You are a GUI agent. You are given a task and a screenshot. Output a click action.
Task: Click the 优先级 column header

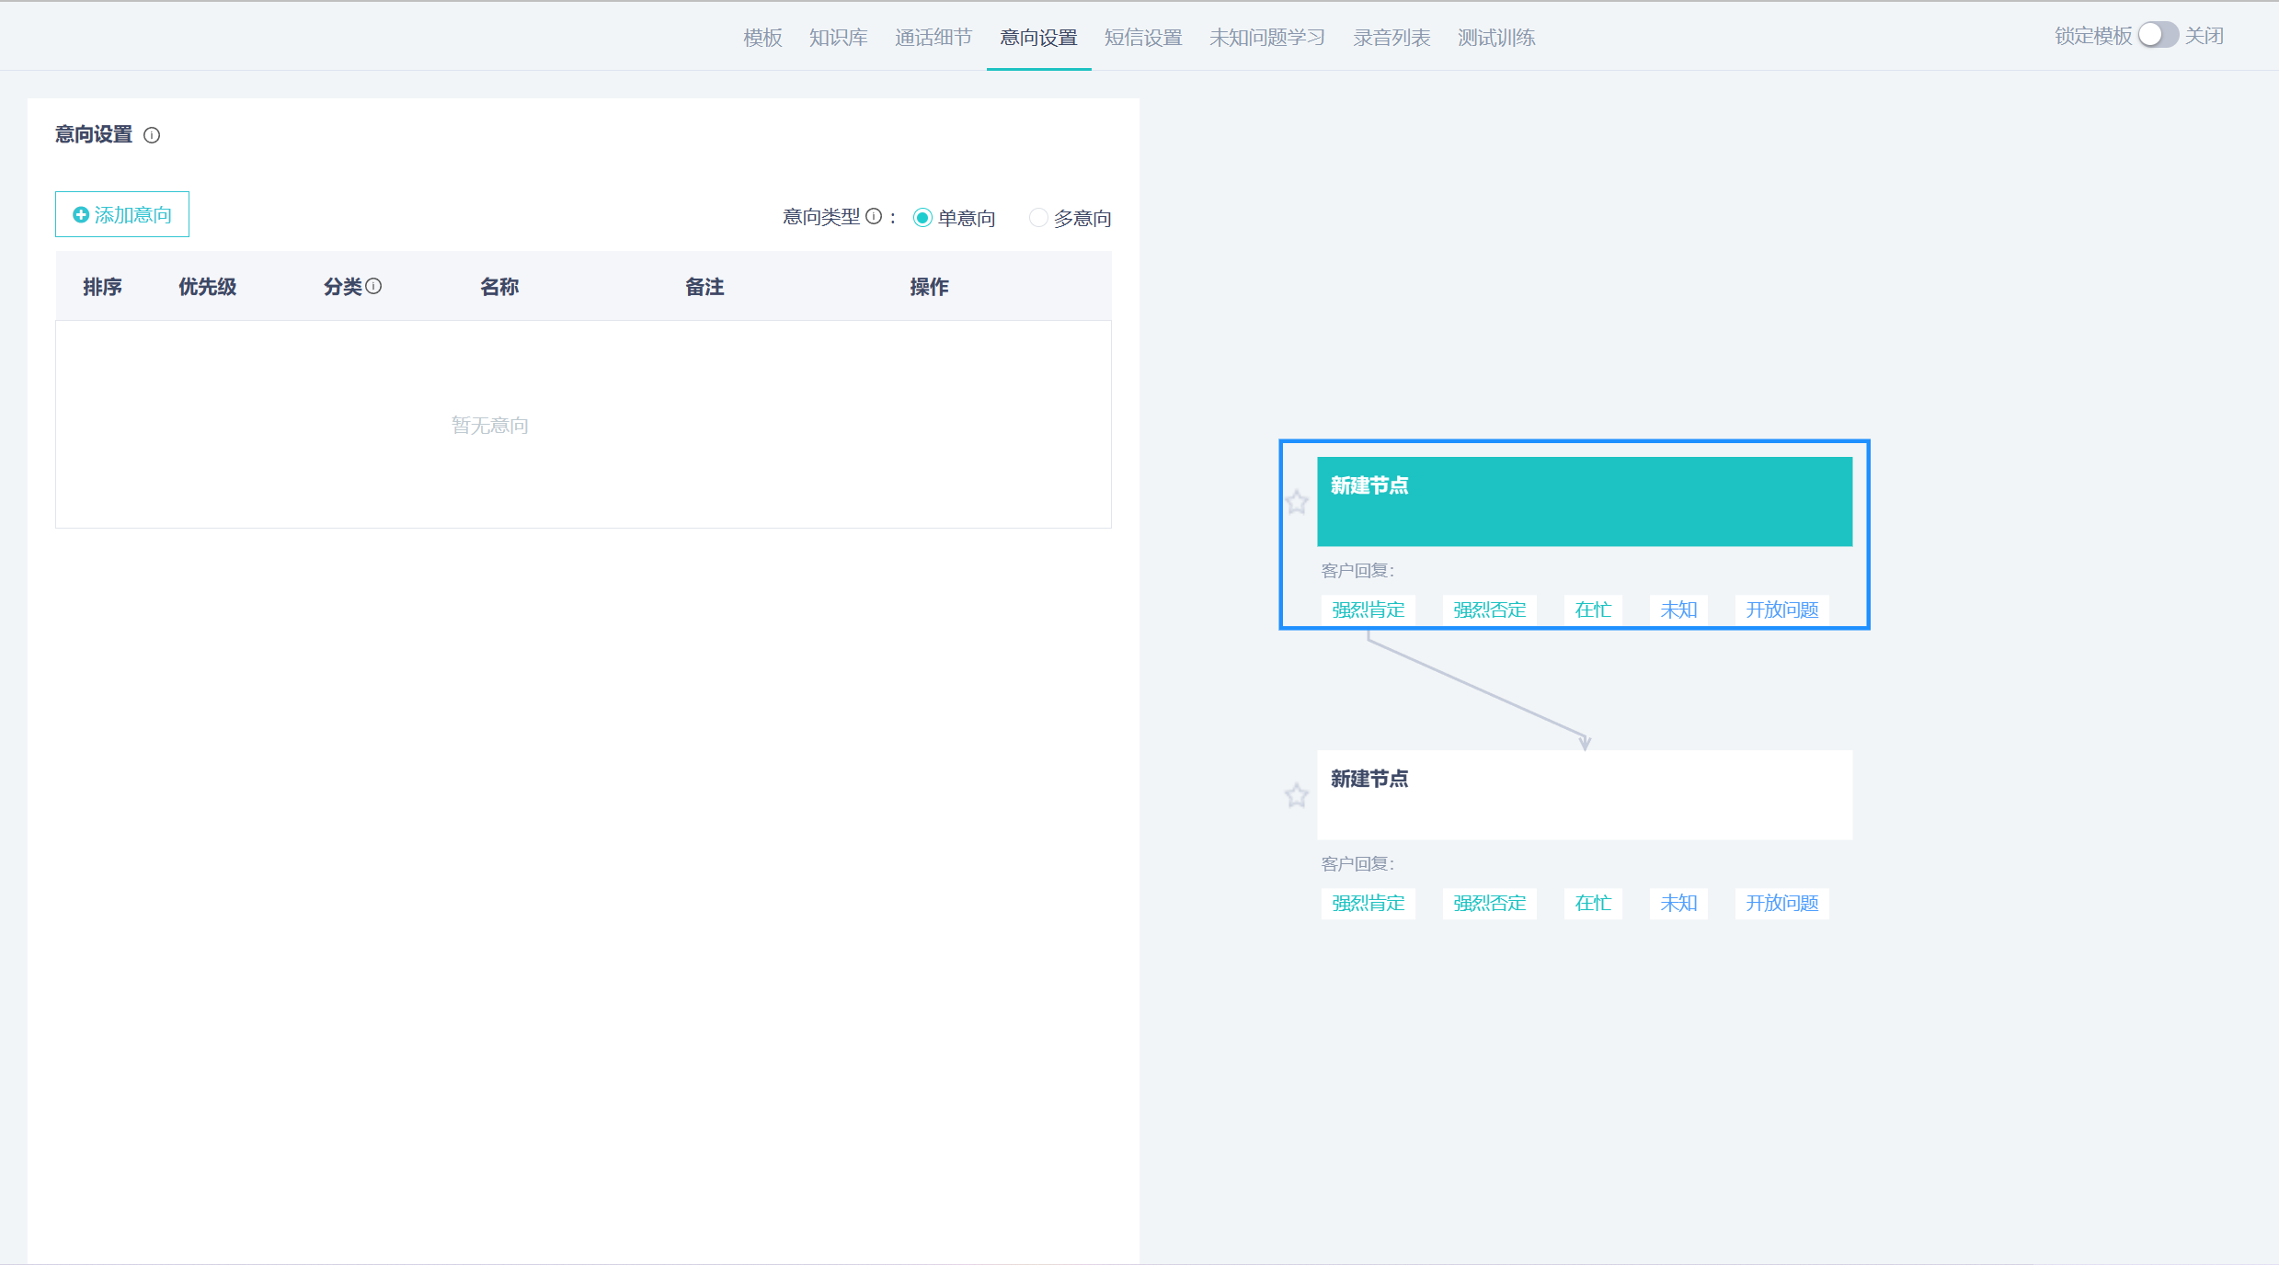coord(208,287)
